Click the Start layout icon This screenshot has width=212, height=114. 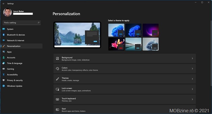tap(57, 109)
